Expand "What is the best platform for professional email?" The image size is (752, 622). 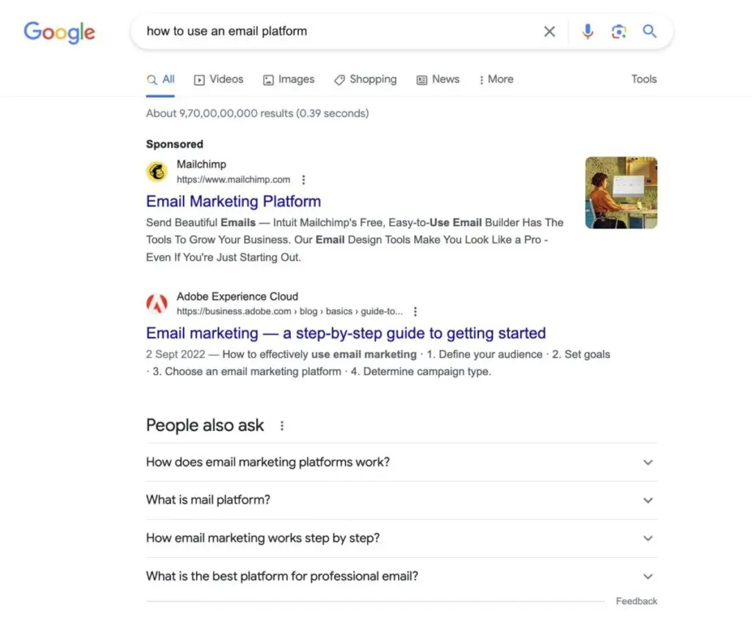pos(648,576)
